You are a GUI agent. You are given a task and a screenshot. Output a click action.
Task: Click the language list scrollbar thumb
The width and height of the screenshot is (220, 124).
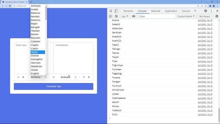click(46, 13)
